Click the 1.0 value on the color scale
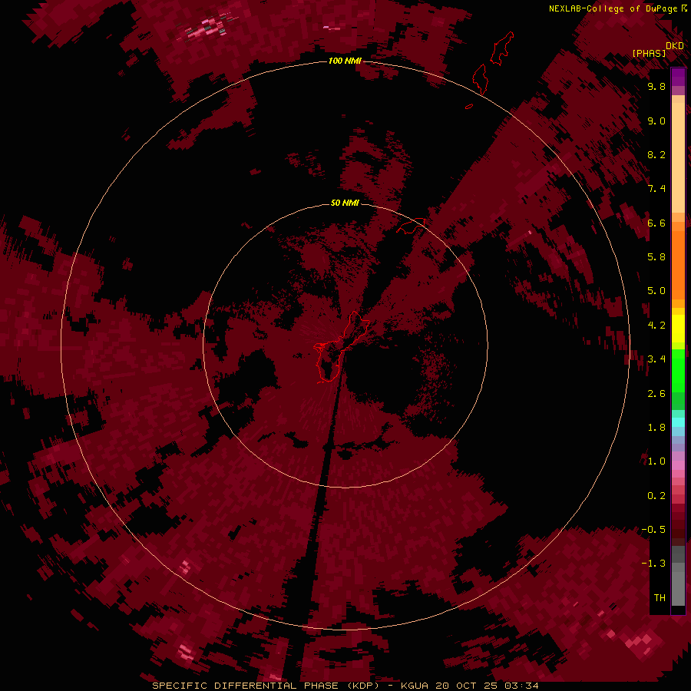691x691 pixels. pyautogui.click(x=656, y=461)
